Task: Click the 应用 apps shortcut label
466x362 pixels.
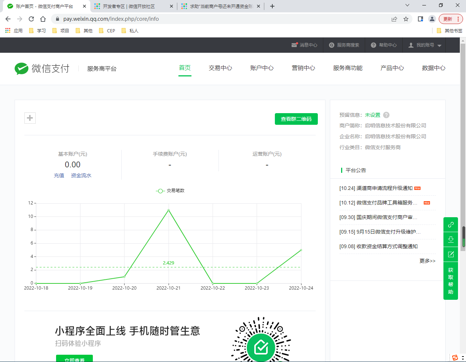Action: [18, 31]
